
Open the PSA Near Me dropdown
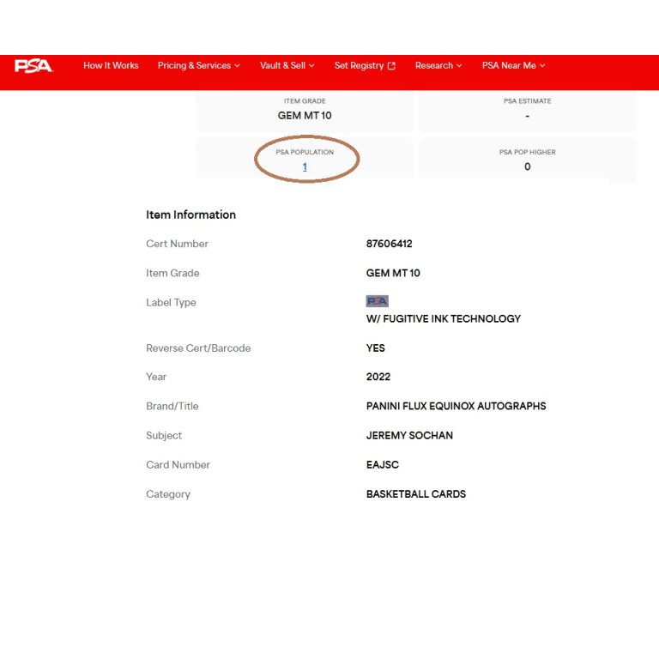coord(513,65)
